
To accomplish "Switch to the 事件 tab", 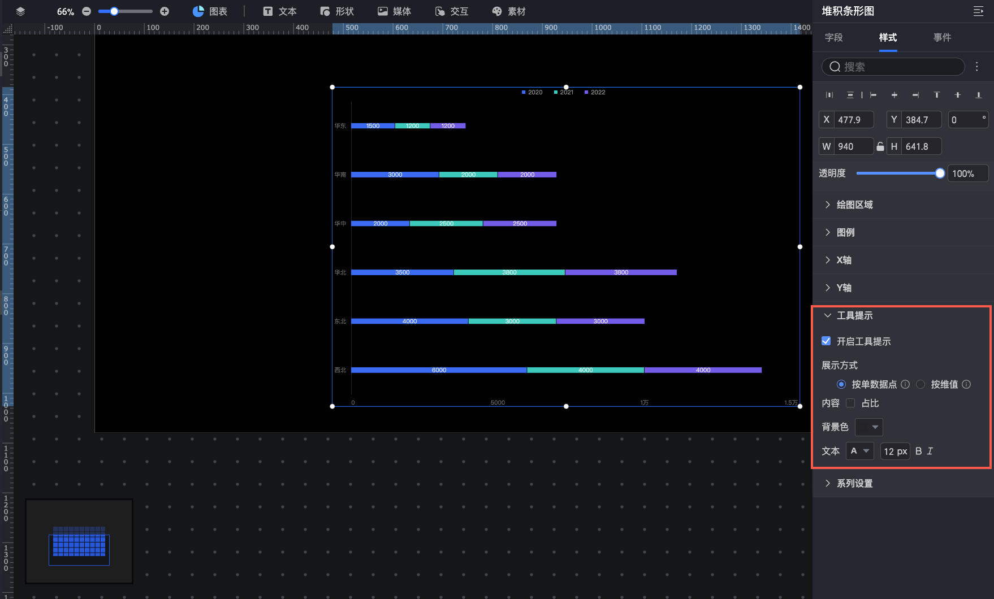I will 942,37.
